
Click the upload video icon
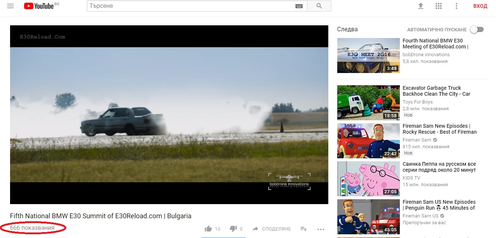[x=421, y=6]
